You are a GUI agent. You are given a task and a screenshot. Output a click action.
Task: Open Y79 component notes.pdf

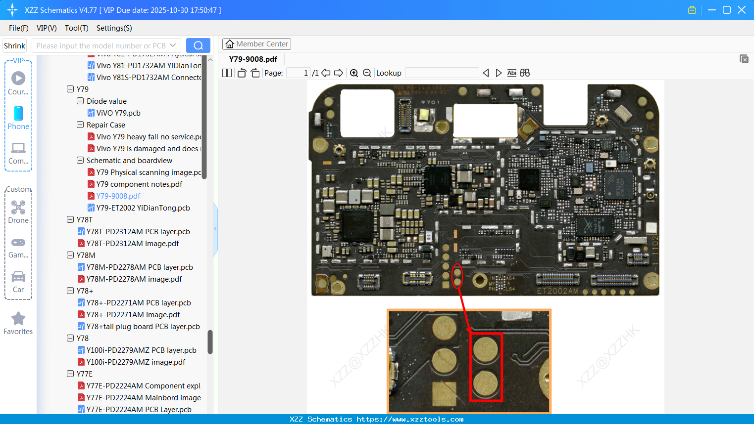pos(139,184)
